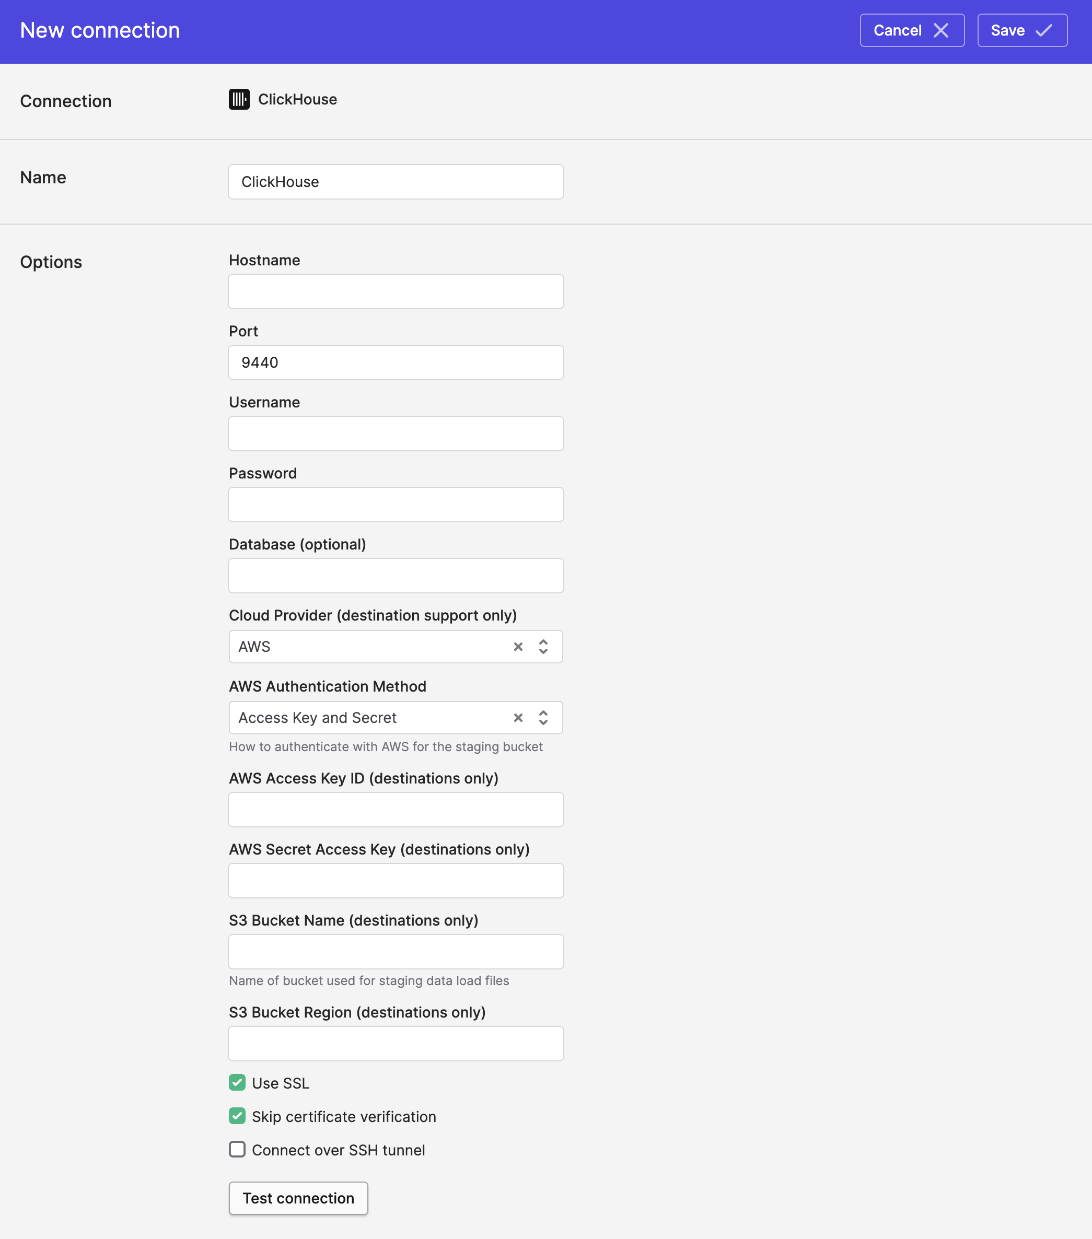
Task: Enable Connect over SSH tunnel
Action: (237, 1149)
